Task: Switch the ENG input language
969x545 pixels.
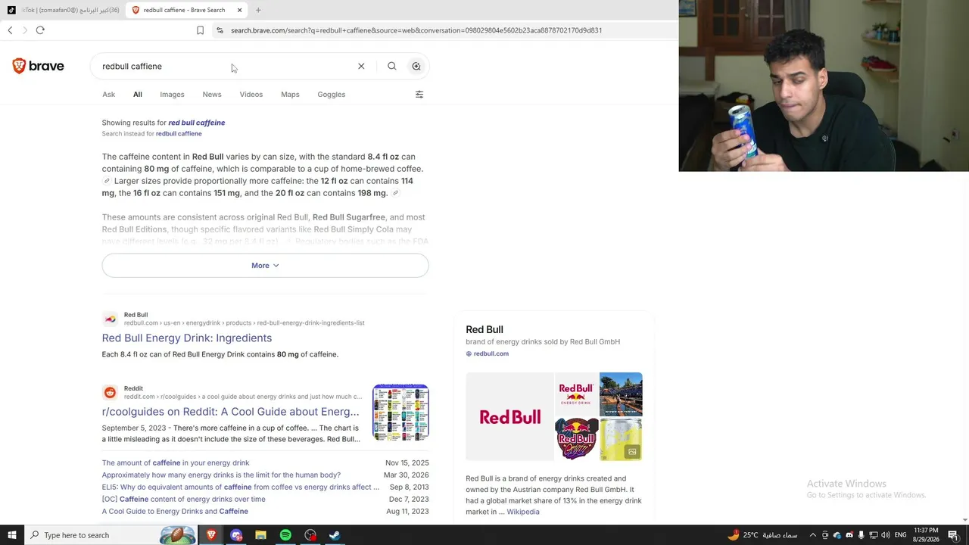Action: point(901,535)
